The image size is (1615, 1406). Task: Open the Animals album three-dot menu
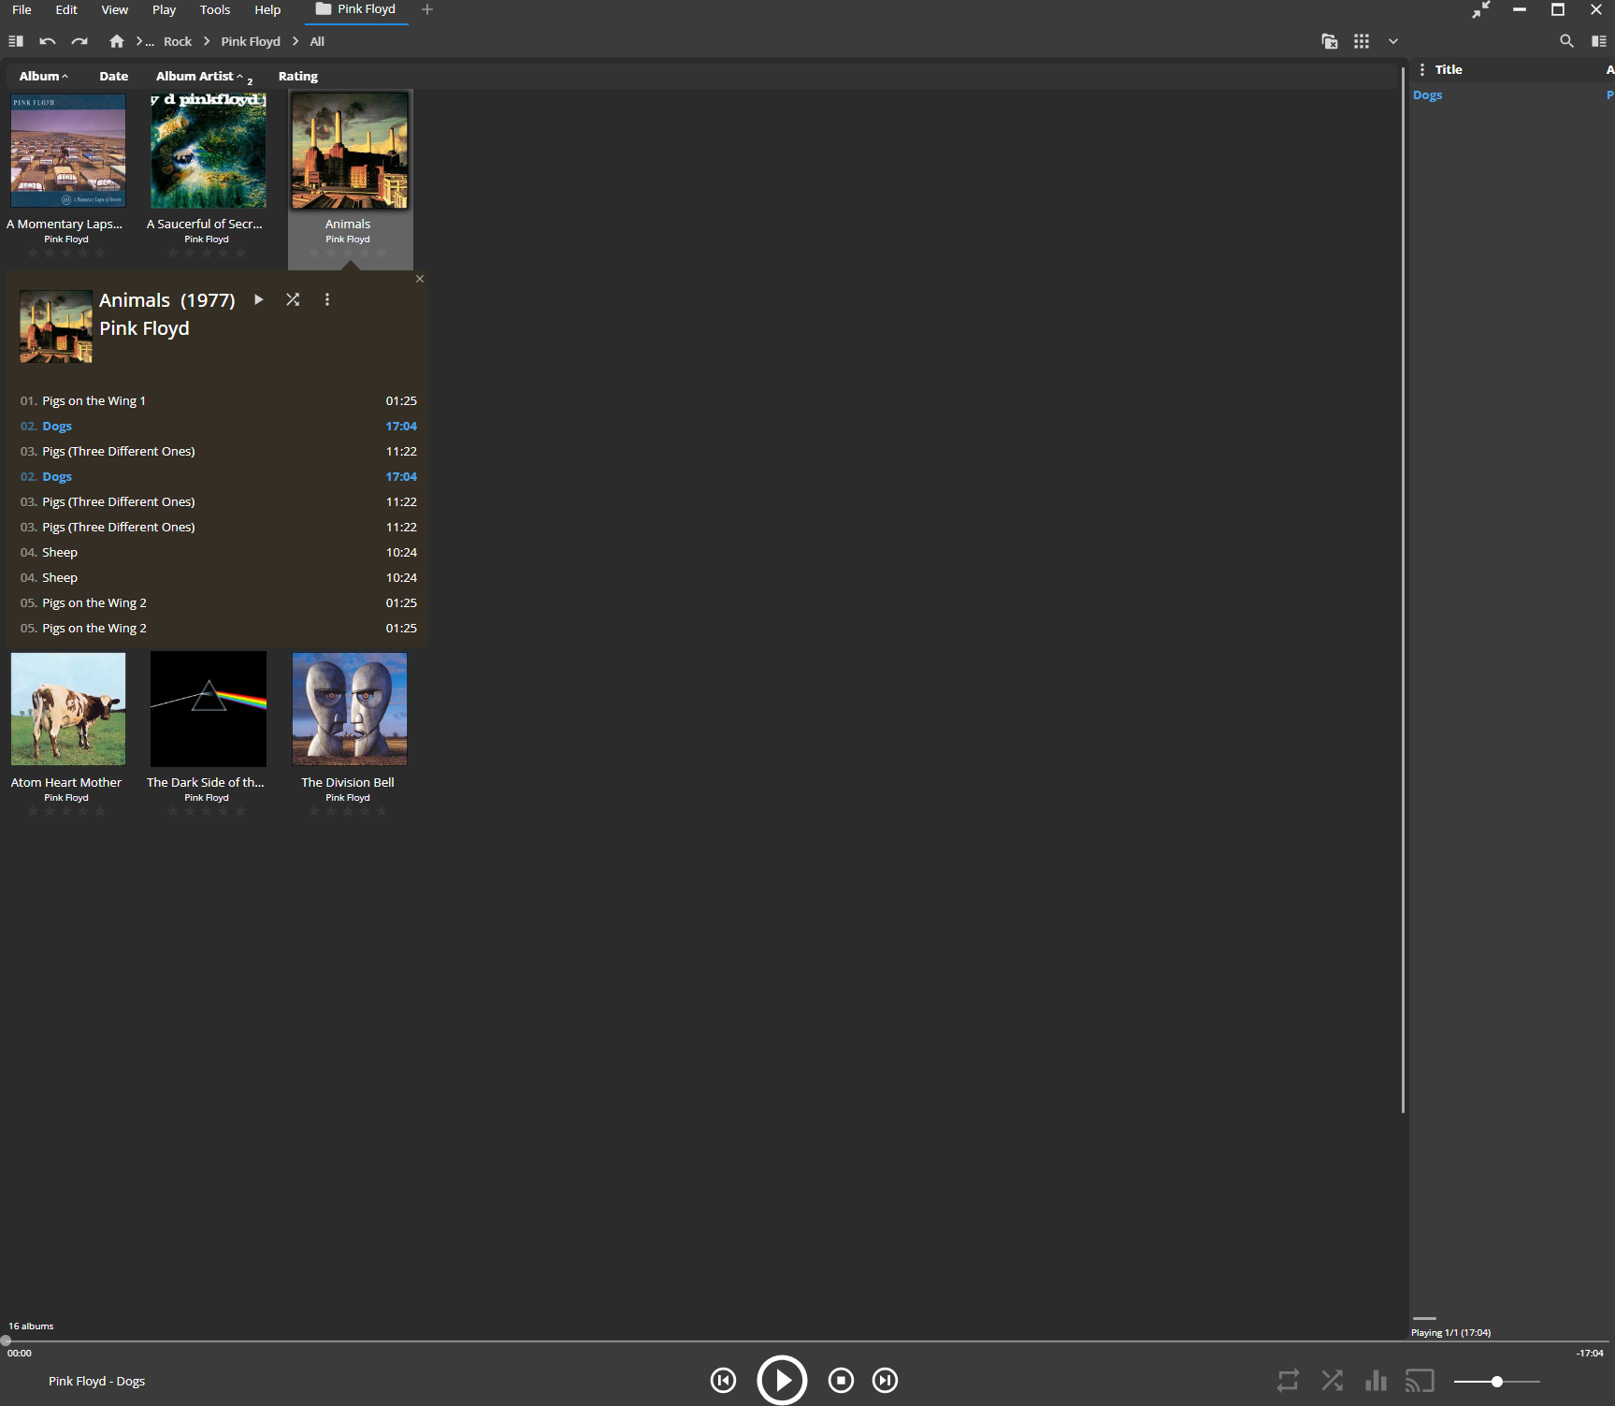click(x=327, y=299)
